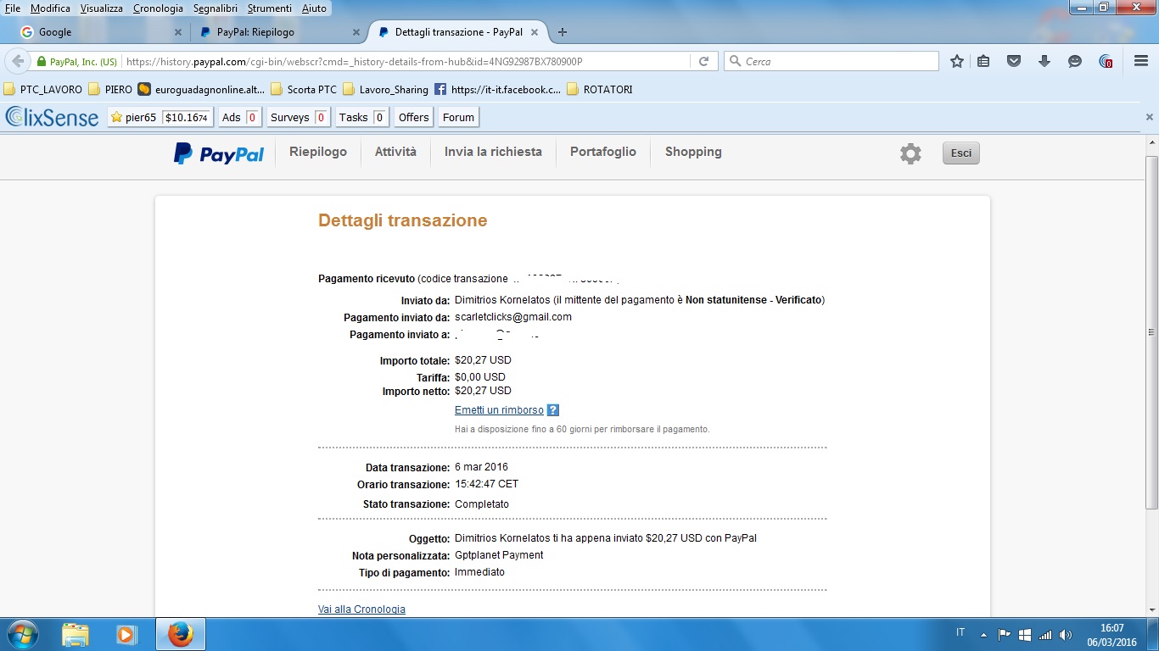Close the ClixSense toolbar with the X
Screen dimensions: 1159x651
pyautogui.click(x=1150, y=117)
